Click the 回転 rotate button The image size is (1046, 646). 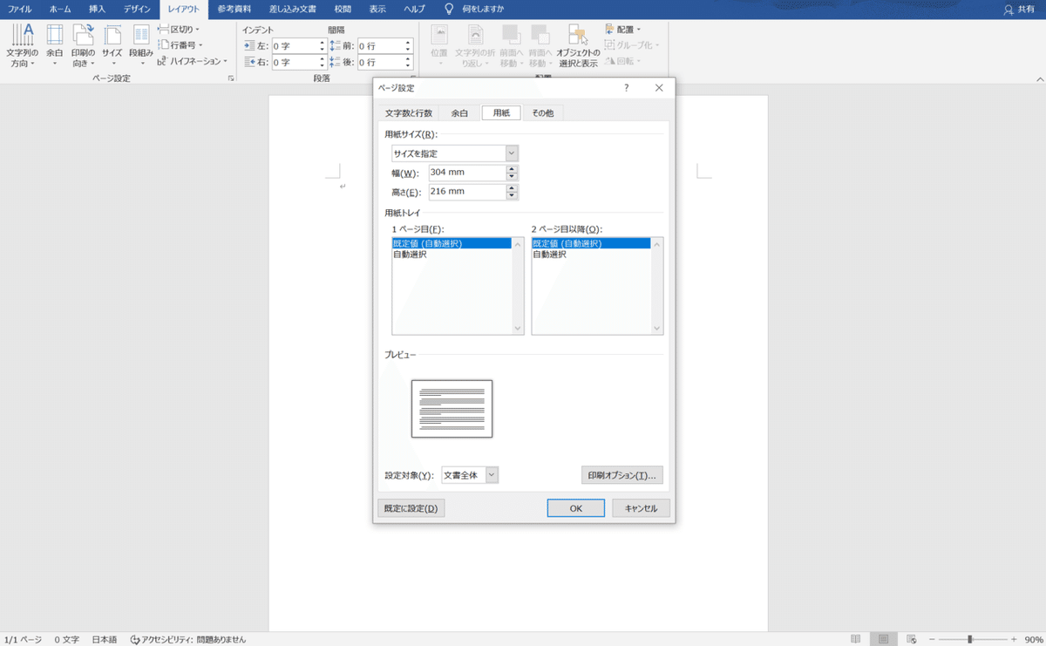click(623, 60)
